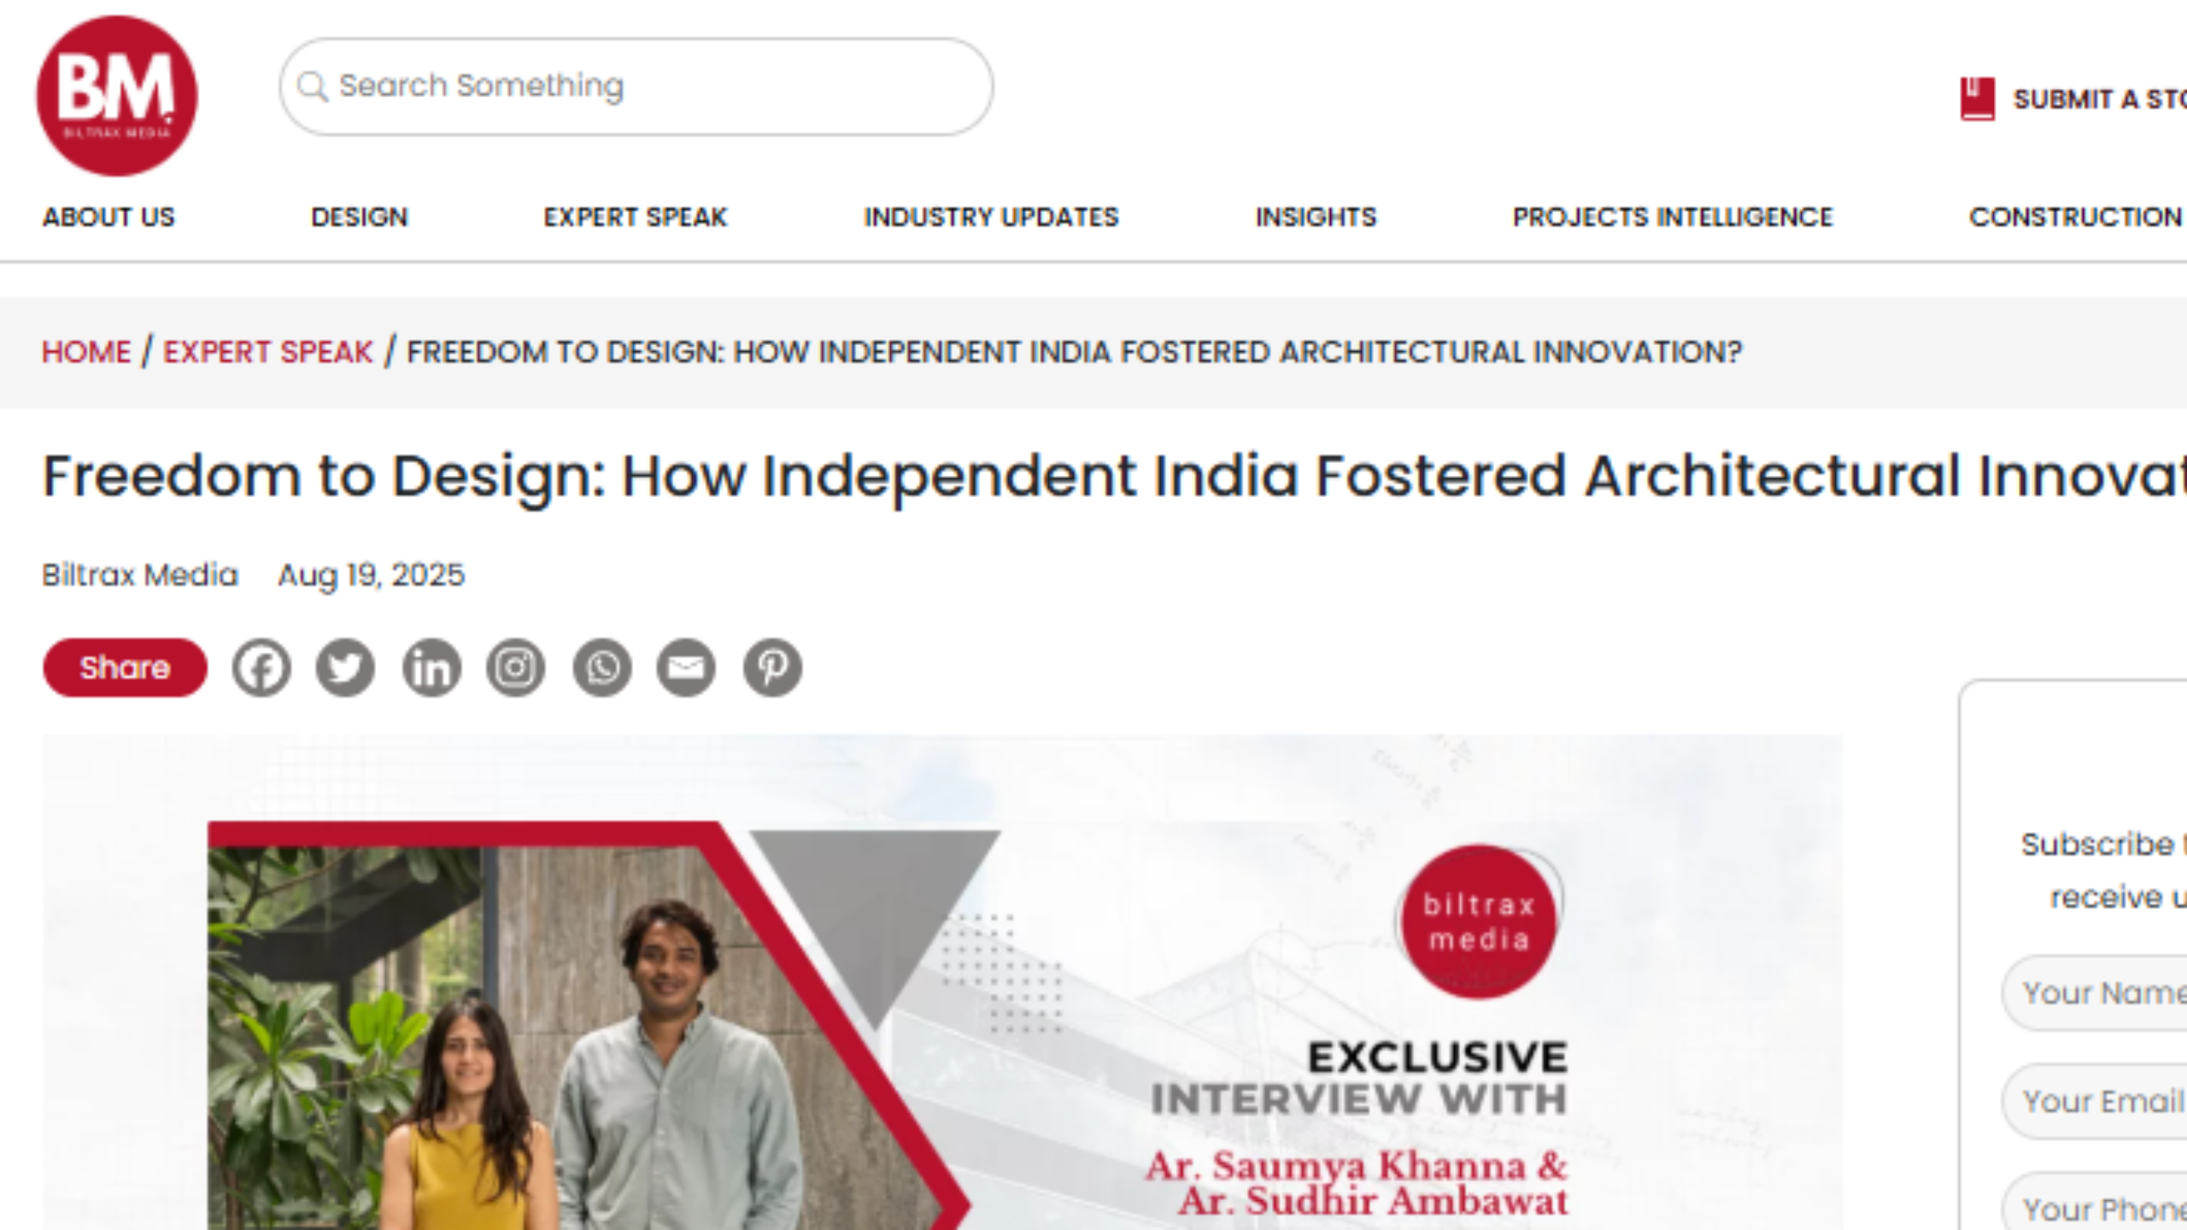Share article via Facebook icon
The height and width of the screenshot is (1230, 2187).
coord(261,667)
